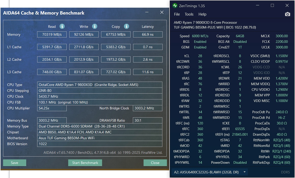Screen dimensions: 295x178
Task: Click the ZenTimings processor name AMD Ryzen 7 9800X3D
Action: click(205, 22)
